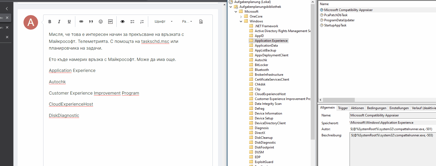The width and height of the screenshot is (436, 166).
Task: Select the Defrag folder
Action: click(259, 109)
